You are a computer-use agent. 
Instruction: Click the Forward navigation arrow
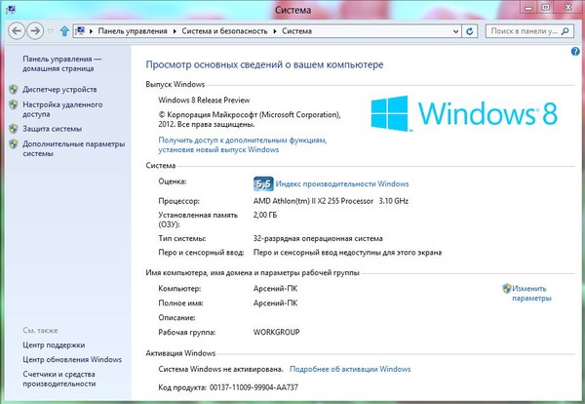(x=35, y=30)
